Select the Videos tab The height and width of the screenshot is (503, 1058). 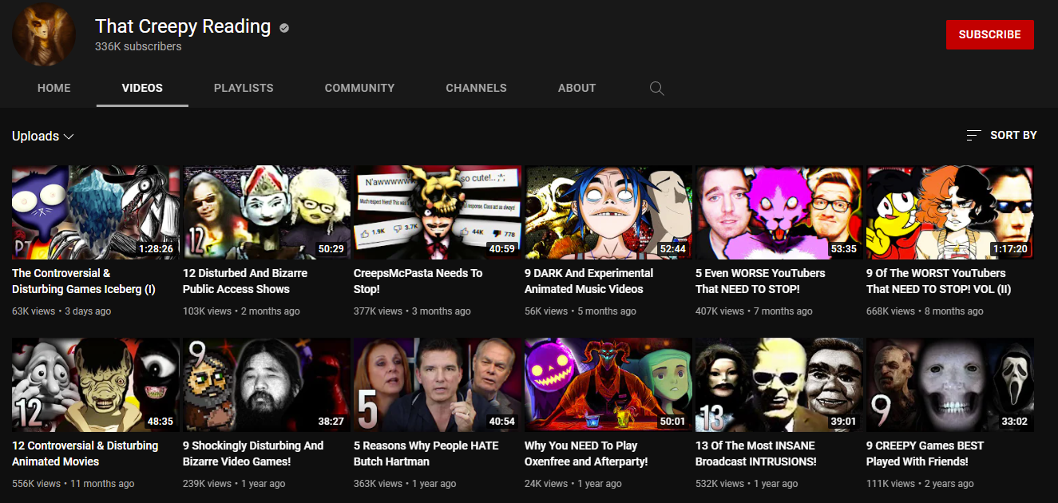[x=142, y=88]
